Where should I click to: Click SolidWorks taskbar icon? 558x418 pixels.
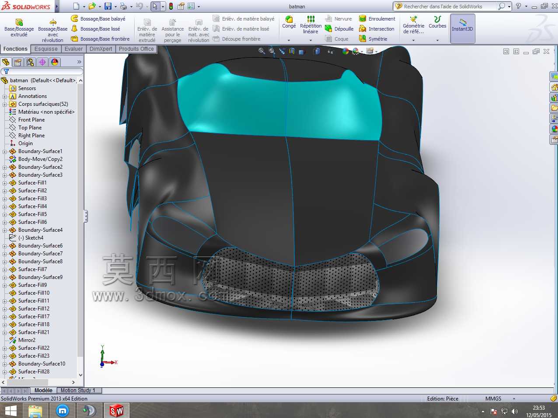pos(116,411)
